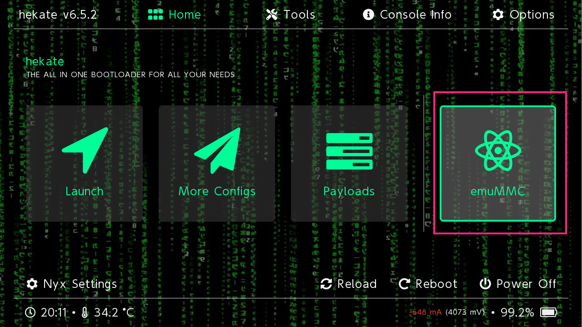This screenshot has height=327, width=582.
Task: Open the Options tab
Action: (x=523, y=15)
